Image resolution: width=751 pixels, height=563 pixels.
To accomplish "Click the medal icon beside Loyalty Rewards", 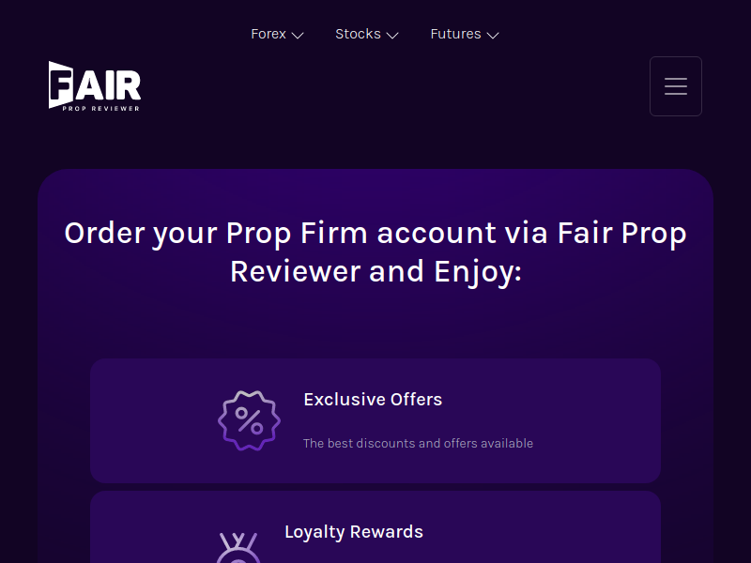I will click(238, 548).
